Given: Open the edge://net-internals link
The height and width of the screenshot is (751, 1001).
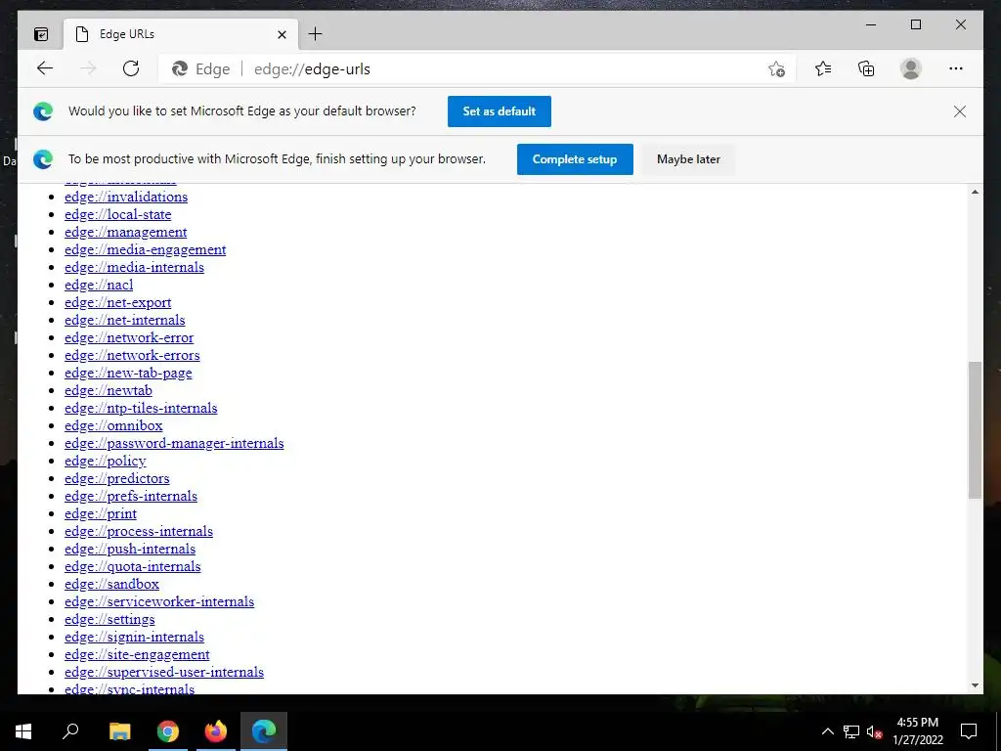Looking at the screenshot, I should tap(124, 320).
